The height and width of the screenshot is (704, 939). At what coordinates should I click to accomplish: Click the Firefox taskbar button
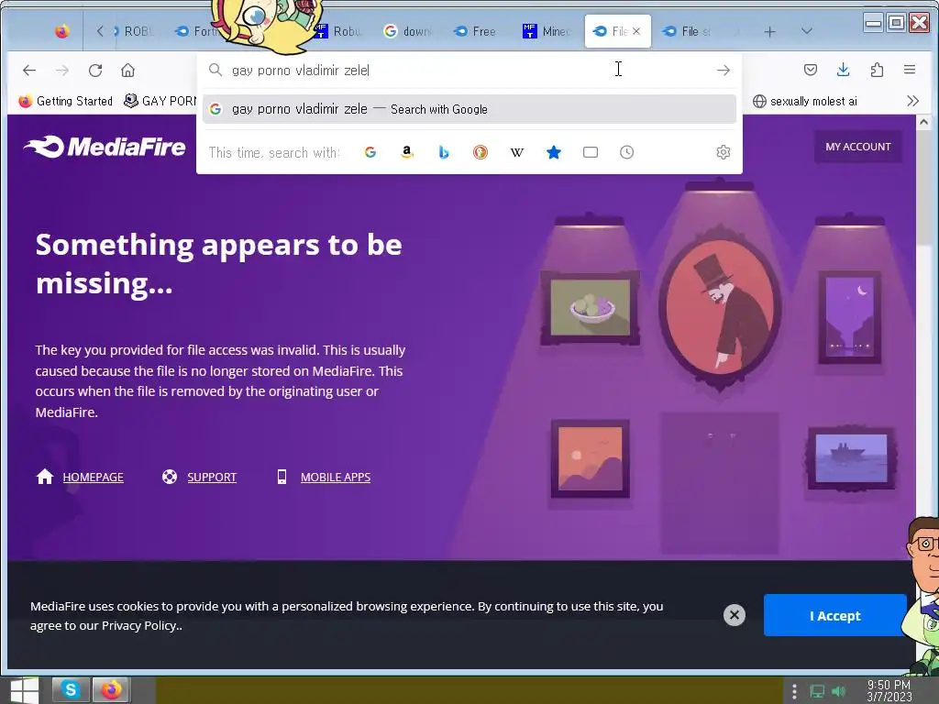[111, 690]
